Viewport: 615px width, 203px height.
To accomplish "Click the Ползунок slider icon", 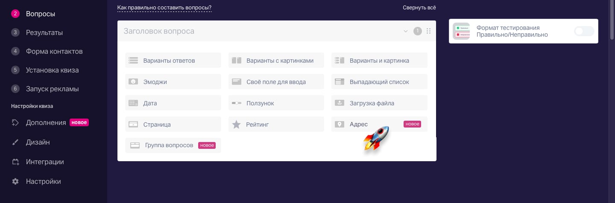I will [x=237, y=103].
